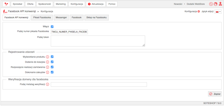Uncheck Wyświetlanie produktu event
224x106 pixels.
coord(52,57)
